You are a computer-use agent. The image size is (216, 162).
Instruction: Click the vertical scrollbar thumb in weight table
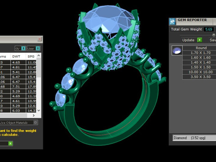pyautogui.click(x=39, y=67)
